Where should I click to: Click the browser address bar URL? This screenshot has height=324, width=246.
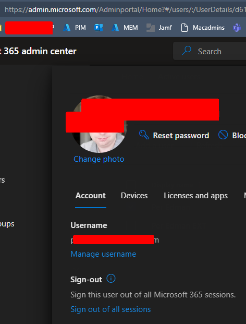125,9
